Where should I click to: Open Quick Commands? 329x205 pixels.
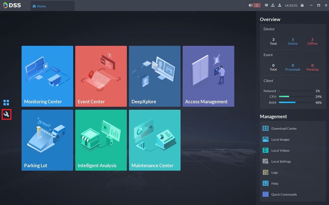280,194
